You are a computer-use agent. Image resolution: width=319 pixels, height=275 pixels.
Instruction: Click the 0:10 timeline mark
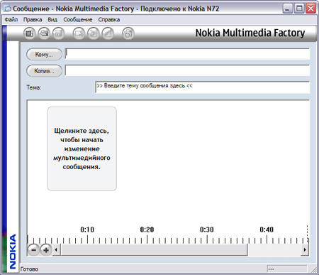click(87, 230)
